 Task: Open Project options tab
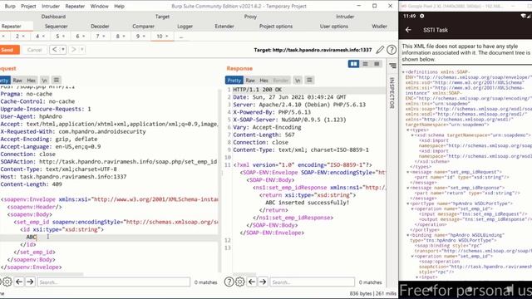[276, 26]
